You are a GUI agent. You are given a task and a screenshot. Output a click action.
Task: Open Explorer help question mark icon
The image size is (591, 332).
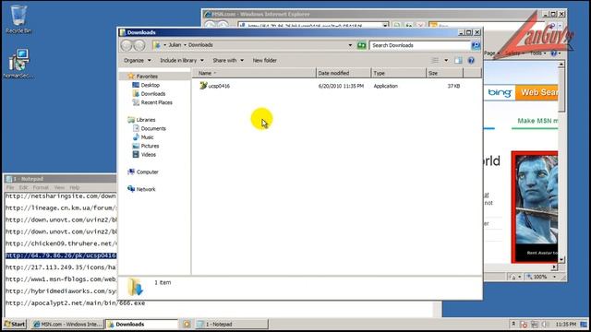pos(471,61)
